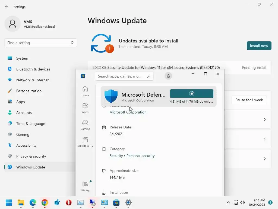278x209 pixels.
Task: Click the Release Date value 6/1/2021
Action: point(116,134)
